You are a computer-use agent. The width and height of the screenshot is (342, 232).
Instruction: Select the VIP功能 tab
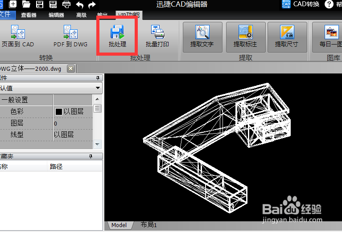129,15
